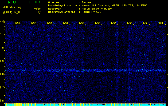This screenshot has width=168, height=106.
Task: Click the 101 count value
Action: coord(40,12)
